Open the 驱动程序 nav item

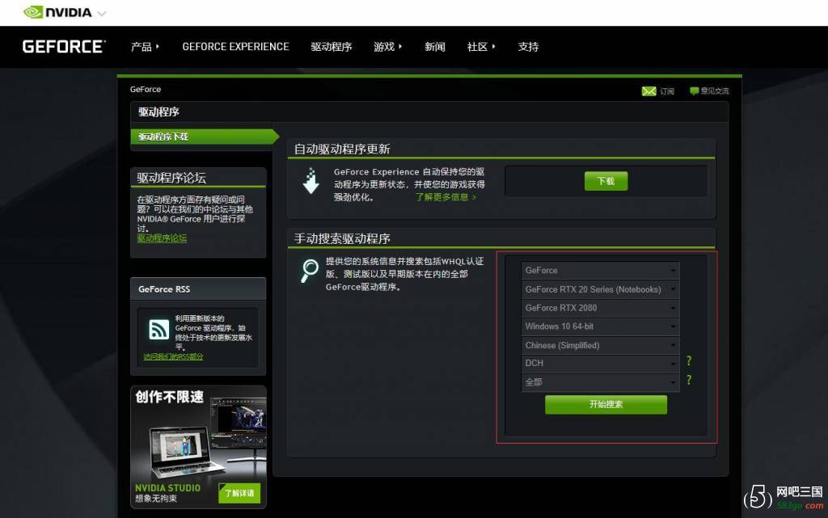click(331, 47)
